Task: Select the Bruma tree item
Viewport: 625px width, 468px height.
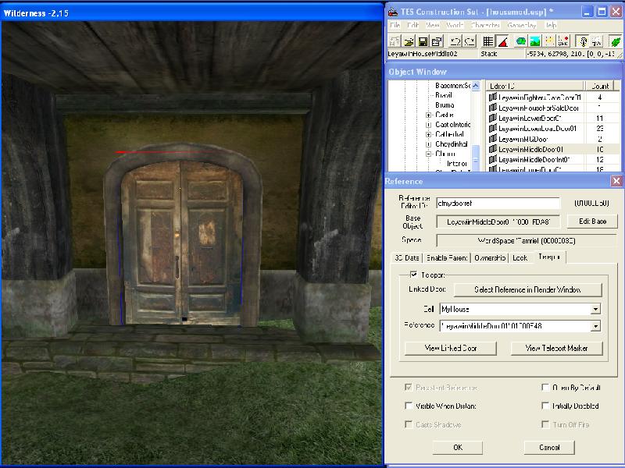Action: click(x=445, y=105)
